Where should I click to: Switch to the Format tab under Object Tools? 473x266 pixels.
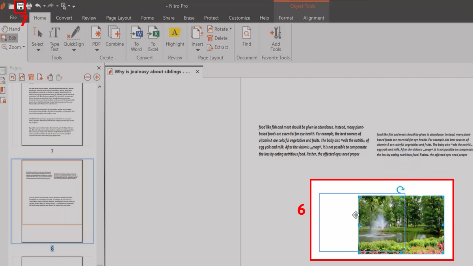click(x=286, y=18)
